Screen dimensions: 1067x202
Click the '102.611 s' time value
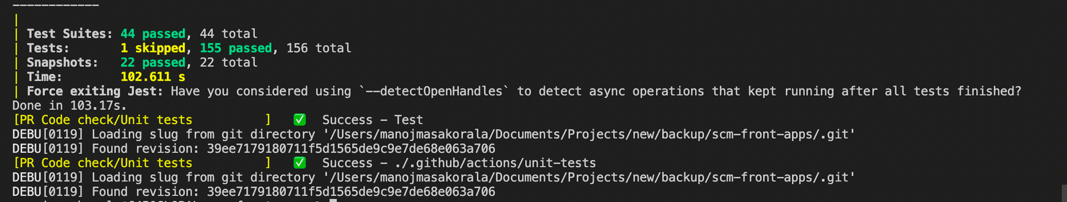tap(153, 77)
